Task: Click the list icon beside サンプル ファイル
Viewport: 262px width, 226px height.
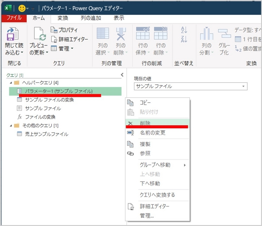Action: point(19,108)
